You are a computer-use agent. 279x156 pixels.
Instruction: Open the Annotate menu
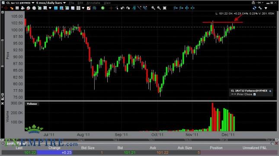pyautogui.click(x=93, y=3)
